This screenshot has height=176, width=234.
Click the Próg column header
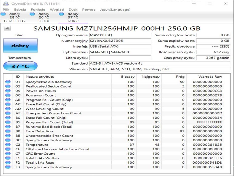[174, 77]
